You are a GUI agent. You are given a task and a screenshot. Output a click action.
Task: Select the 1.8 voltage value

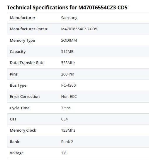64,153
